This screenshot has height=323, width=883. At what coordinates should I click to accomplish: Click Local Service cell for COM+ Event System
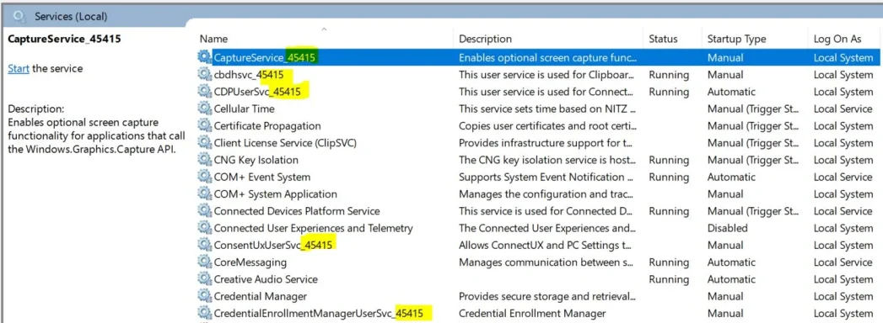pos(843,177)
